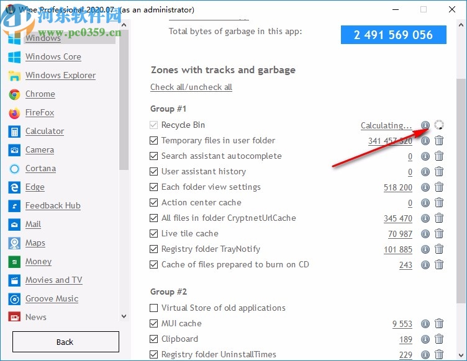Show info for Recycle Bin zone
The width and height of the screenshot is (467, 361).
(425, 125)
